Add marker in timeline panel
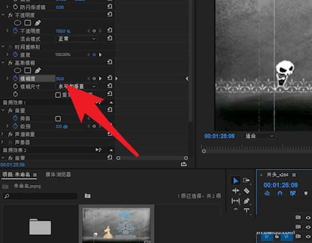The image size is (312, 243). pos(306,193)
